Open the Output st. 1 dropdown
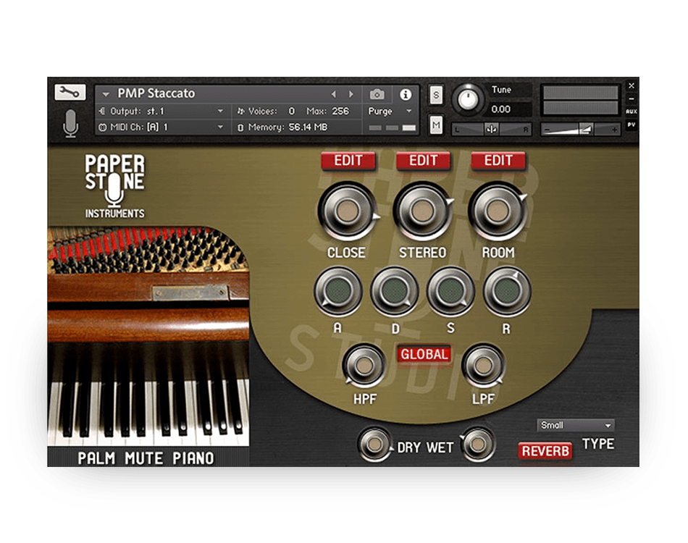Viewport: 688px width, 543px height. click(161, 111)
